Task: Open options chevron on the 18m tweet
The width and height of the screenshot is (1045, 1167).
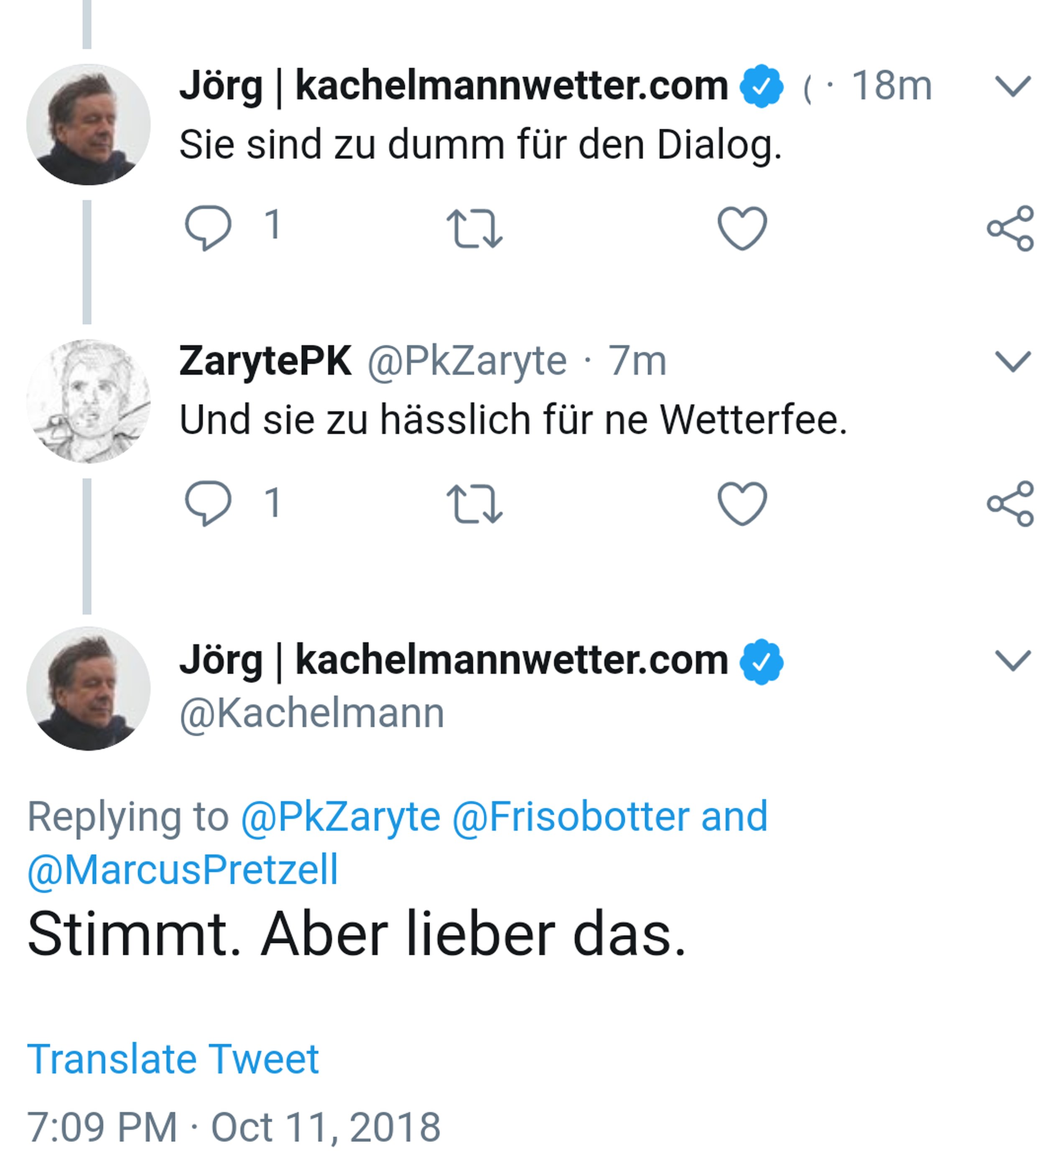Action: coord(1012,86)
